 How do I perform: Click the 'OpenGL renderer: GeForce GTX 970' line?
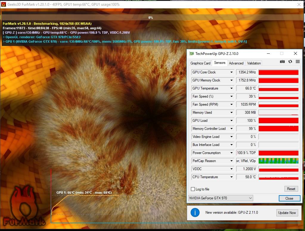tap(42, 37)
